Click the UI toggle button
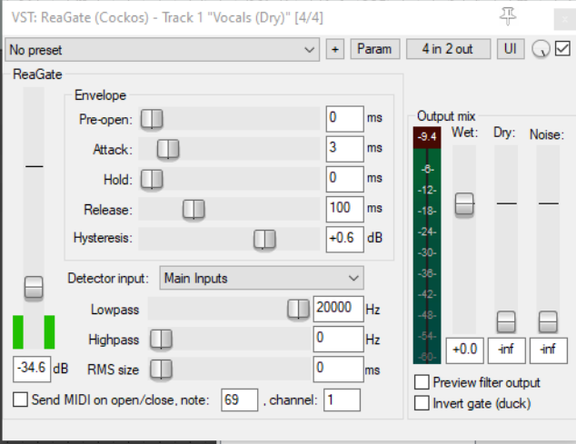This screenshot has height=444, width=576. point(511,49)
